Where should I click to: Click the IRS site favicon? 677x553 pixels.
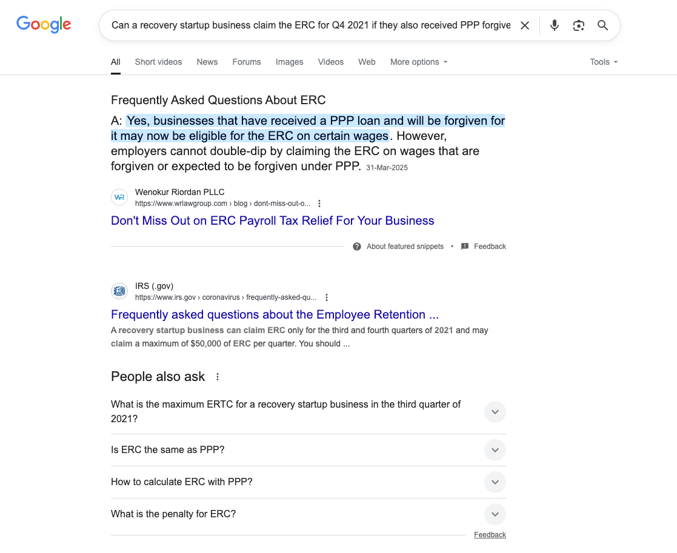point(119,291)
